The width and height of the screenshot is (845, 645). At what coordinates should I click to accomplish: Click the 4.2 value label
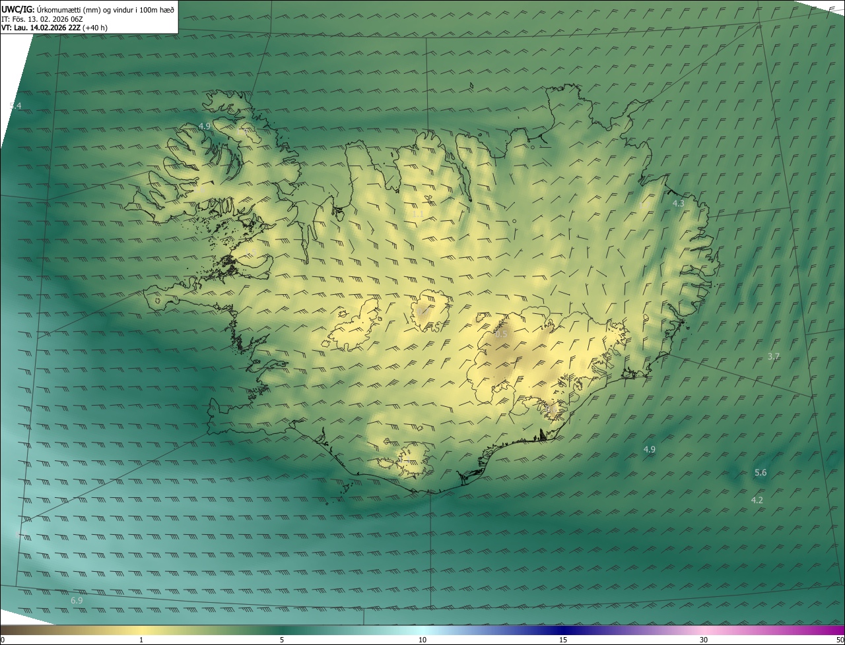pos(757,500)
